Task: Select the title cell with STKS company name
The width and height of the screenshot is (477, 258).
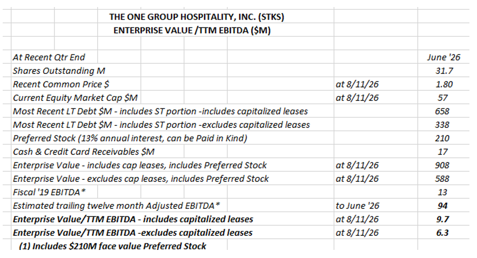Action: point(197,17)
